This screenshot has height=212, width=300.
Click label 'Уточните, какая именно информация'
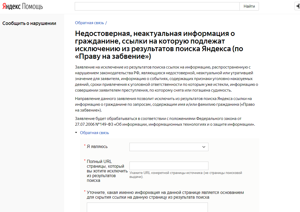165,195
